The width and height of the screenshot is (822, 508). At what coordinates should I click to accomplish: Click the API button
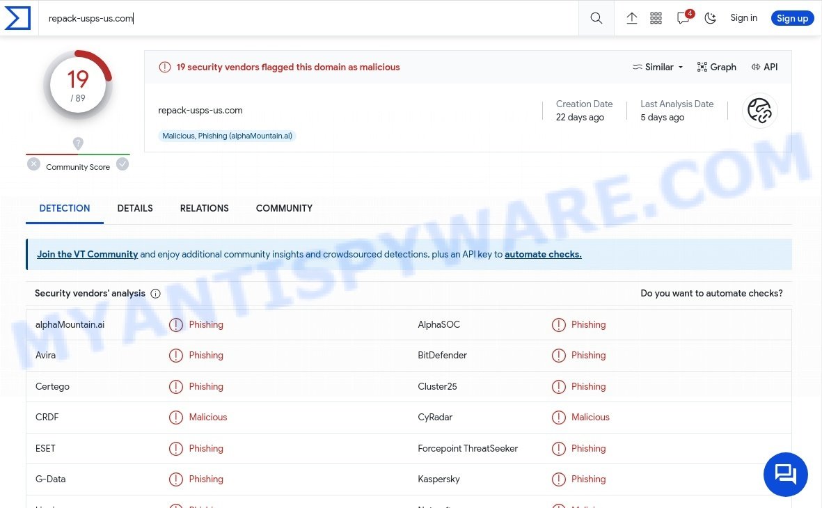tap(764, 67)
